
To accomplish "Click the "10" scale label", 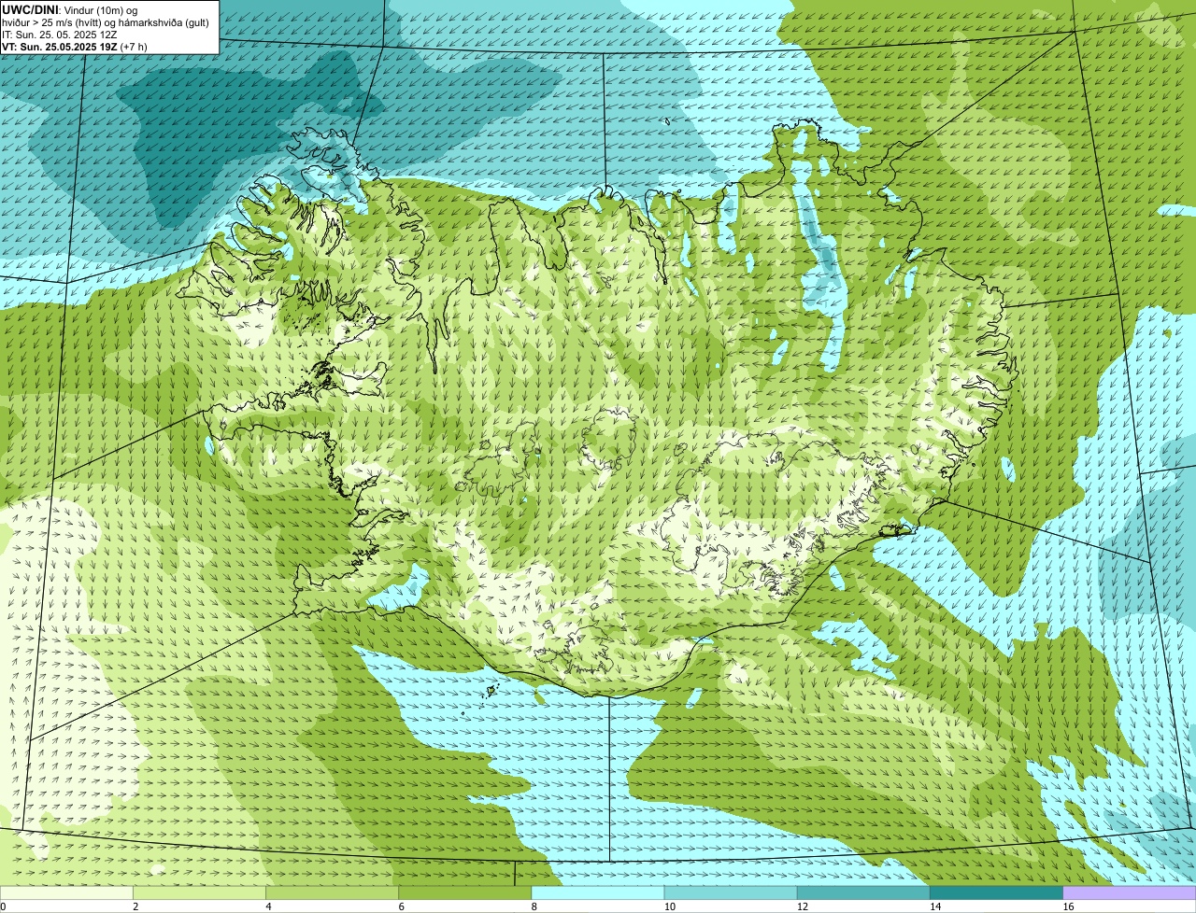I will (669, 906).
